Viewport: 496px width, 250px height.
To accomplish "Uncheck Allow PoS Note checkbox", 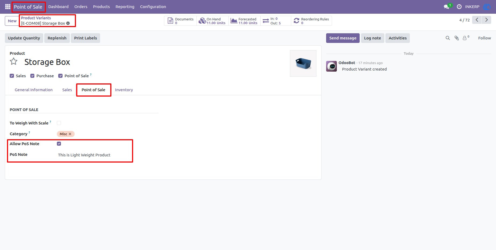I will click(59, 144).
